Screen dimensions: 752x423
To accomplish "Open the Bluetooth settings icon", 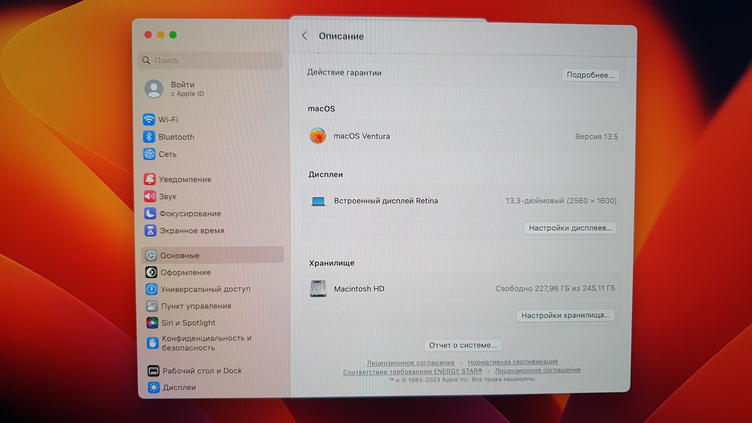I will coord(149,137).
